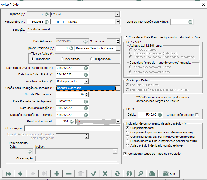Open Opção para Redução da Jornada dropdown
Screen dimensions: 207x180
(x=118, y=88)
